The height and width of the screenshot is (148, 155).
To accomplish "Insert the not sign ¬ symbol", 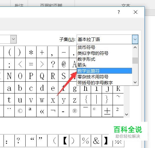I will (53, 111).
